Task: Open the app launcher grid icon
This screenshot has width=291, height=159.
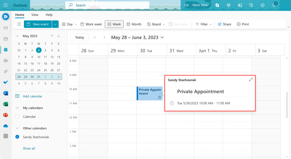Action: [5, 5]
